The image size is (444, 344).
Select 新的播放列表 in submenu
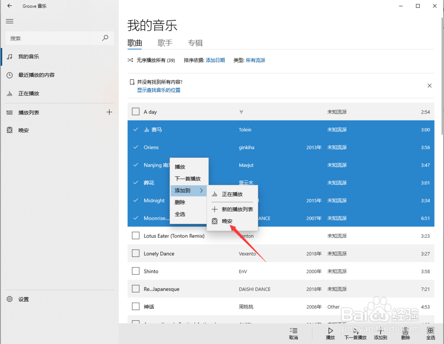(232, 209)
